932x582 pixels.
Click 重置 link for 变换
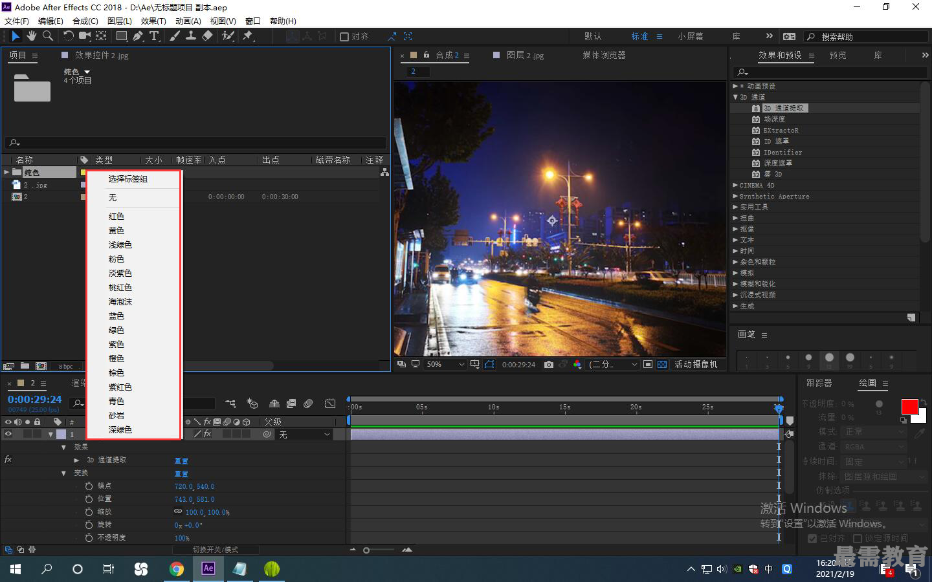tap(181, 474)
